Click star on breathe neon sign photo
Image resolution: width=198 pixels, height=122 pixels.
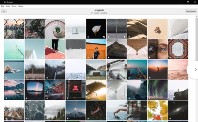88,119
